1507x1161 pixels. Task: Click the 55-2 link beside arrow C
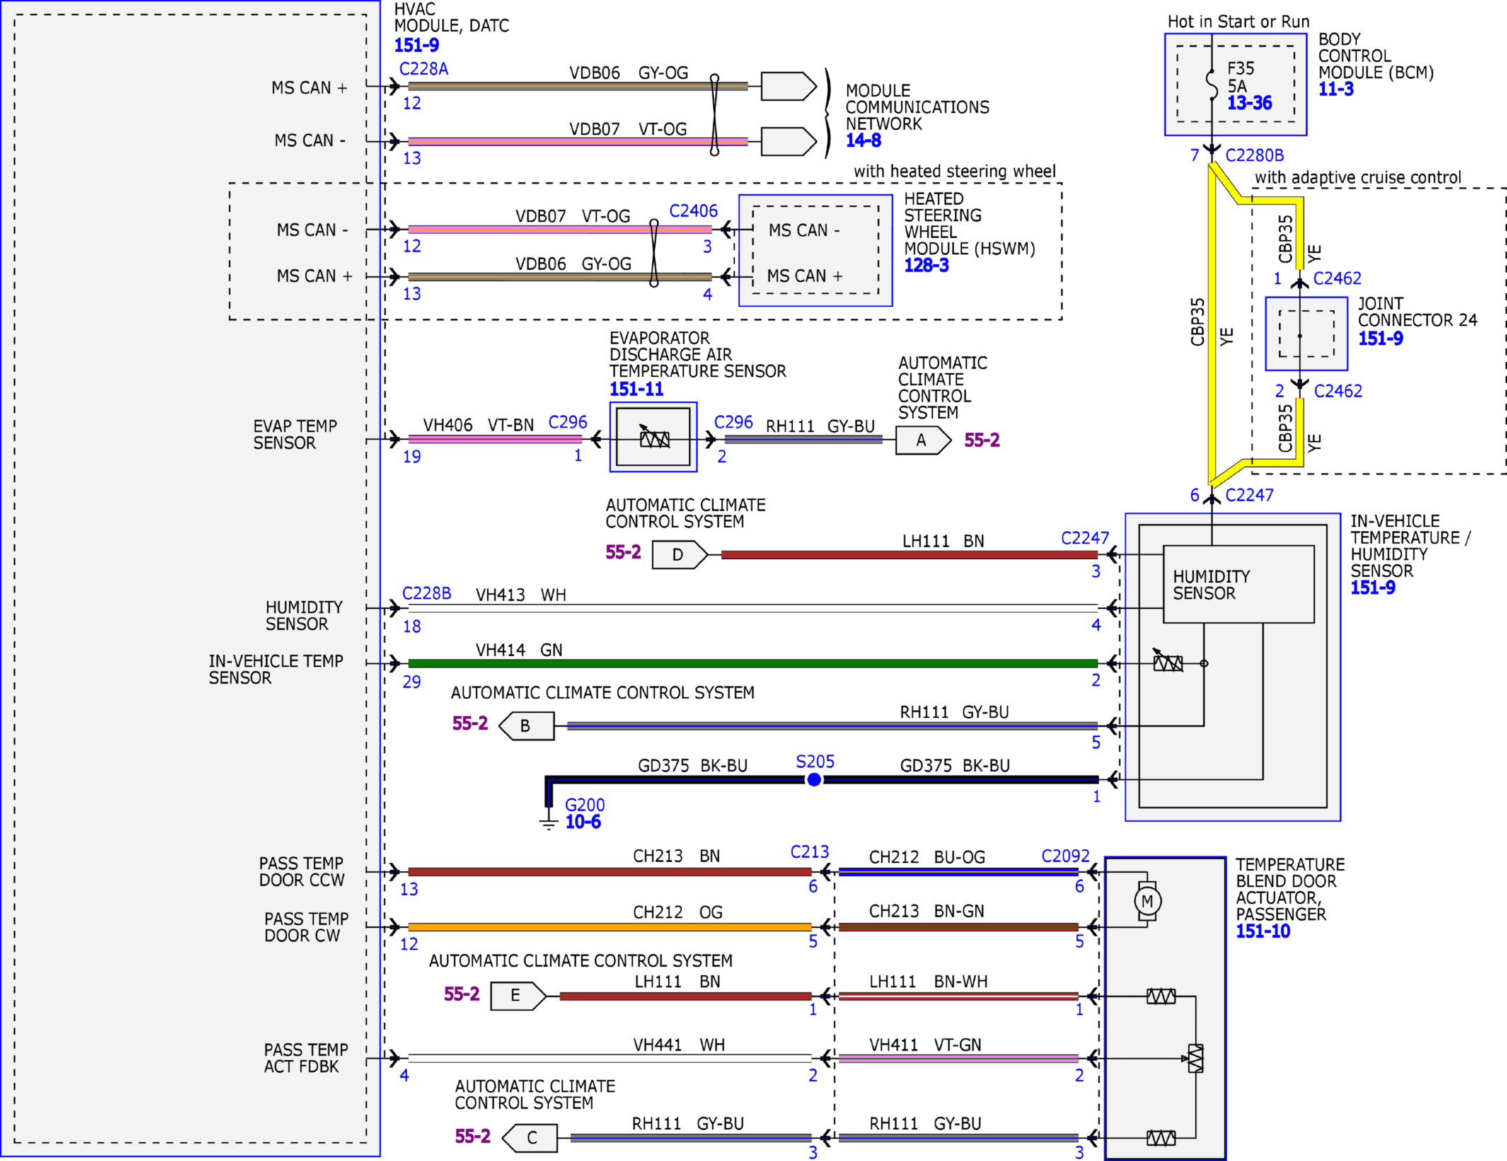(x=473, y=1136)
